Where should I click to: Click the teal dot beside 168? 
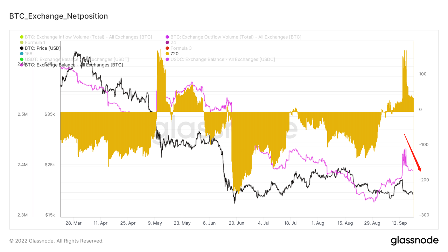(22, 54)
